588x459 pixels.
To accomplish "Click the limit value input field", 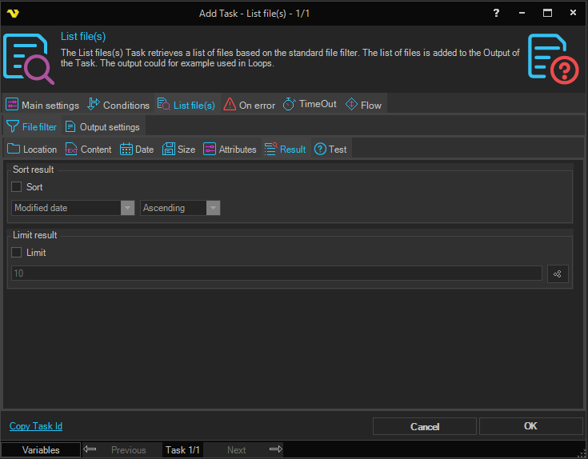I will point(276,273).
